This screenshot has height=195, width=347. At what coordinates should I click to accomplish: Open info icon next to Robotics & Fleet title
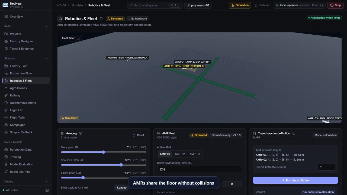101,19
